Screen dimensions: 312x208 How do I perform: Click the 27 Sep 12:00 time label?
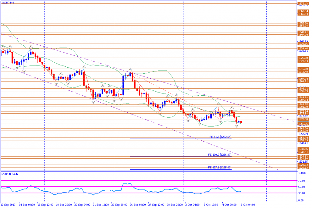click(x=156, y=205)
